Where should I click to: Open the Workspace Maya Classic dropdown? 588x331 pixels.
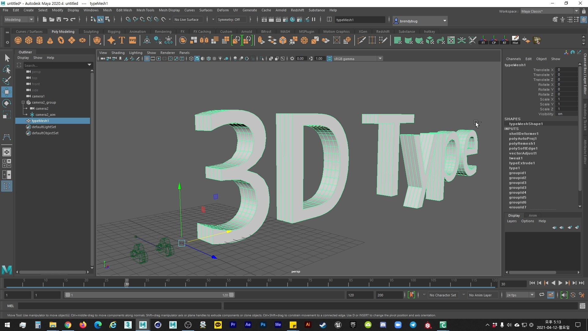click(x=550, y=11)
